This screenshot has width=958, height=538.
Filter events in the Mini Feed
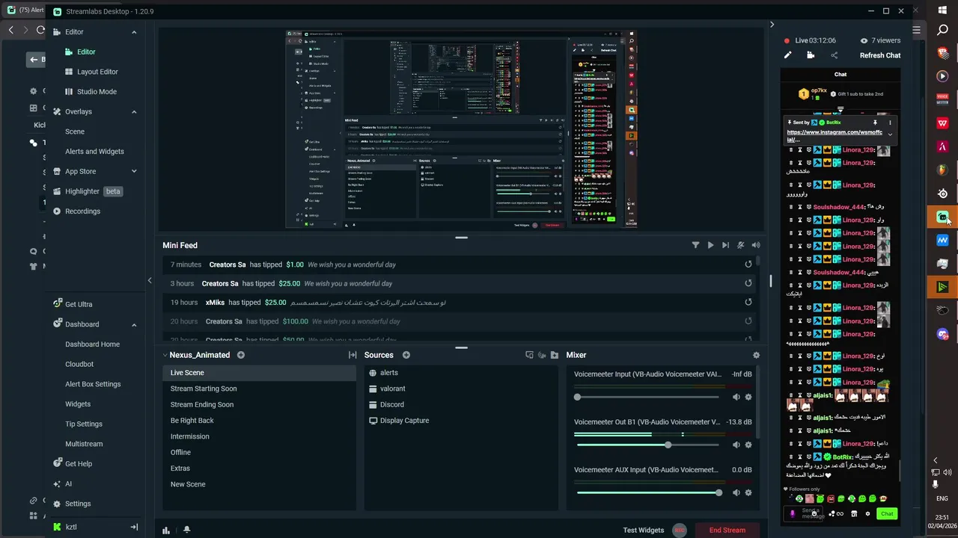(695, 245)
